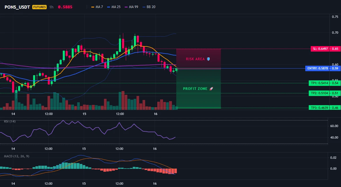Click the TP1: 0.5414 target label

(319, 83)
